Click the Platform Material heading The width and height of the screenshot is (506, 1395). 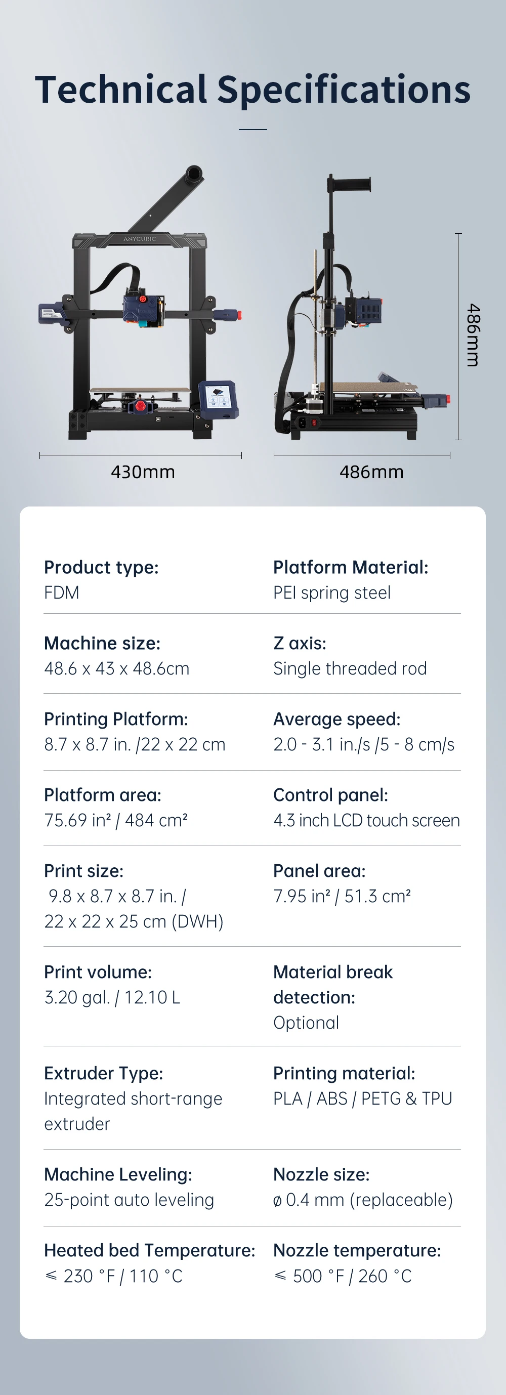coord(351,567)
